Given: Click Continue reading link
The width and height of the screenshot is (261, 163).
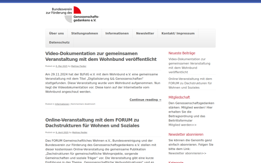Looking at the screenshot, I should tap(145, 100).
